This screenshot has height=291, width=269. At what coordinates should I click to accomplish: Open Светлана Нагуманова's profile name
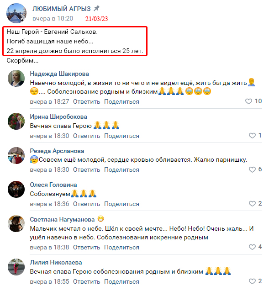coord(62,220)
